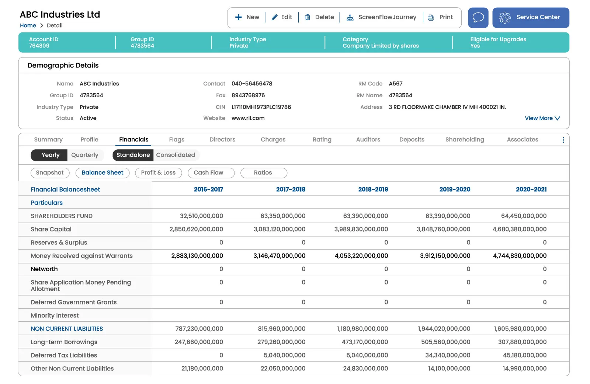Expand the NON CURRENT LIABILITIES section
The height and width of the screenshot is (384, 590).
pos(67,329)
